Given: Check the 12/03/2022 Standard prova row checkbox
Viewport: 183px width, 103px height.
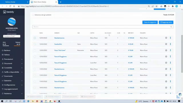Looking at the screenshot, I should click(35, 38).
